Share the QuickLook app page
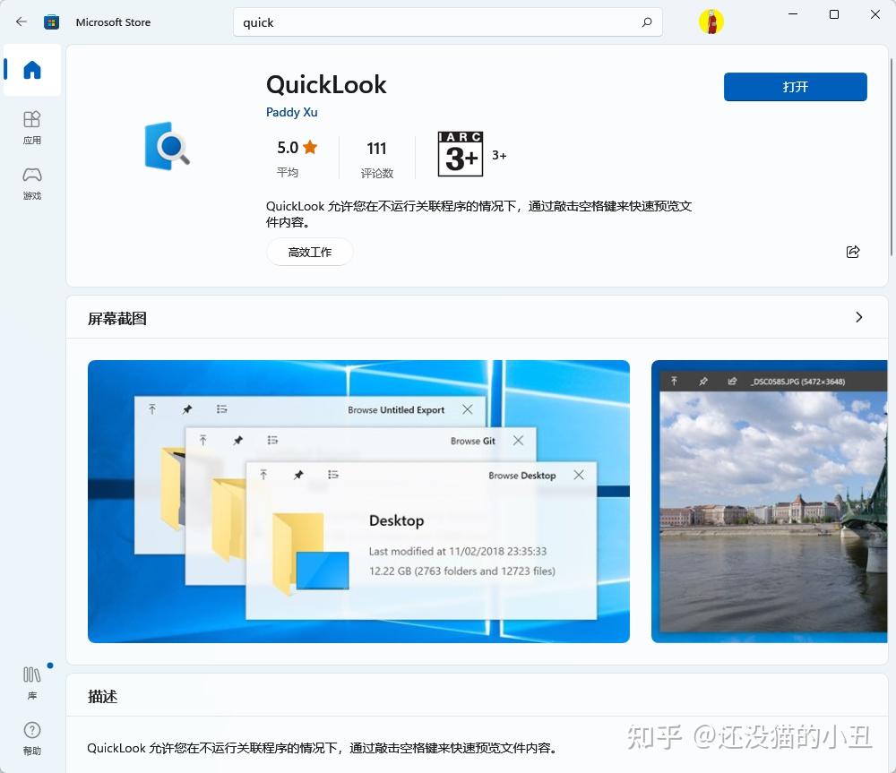 (853, 252)
